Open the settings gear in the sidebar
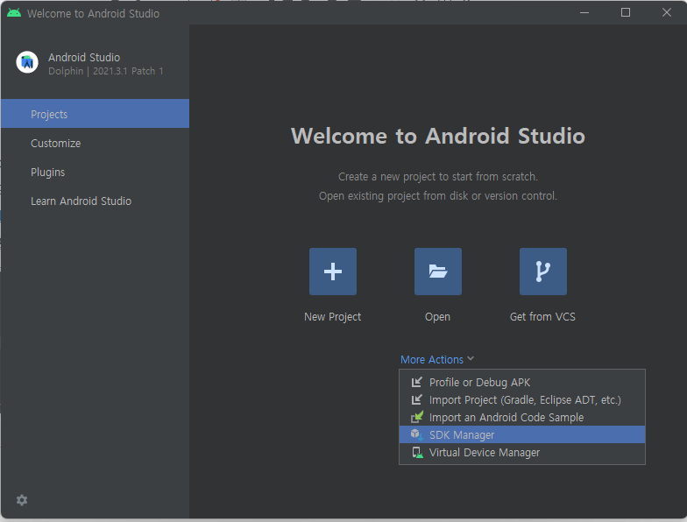Screen dimensions: 687x522 (22, 500)
